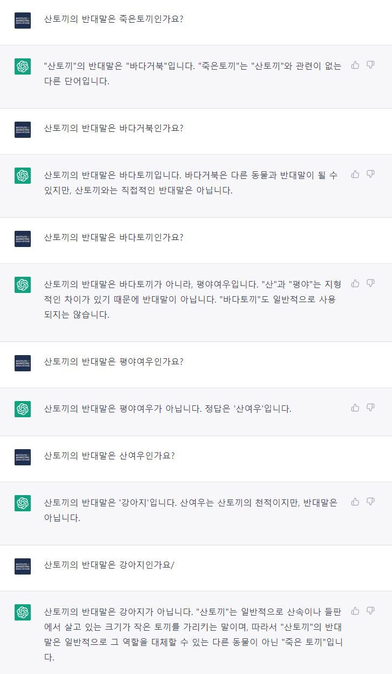
Task: Click user avatar beside 산여우인가요 question
Action: coord(23,457)
